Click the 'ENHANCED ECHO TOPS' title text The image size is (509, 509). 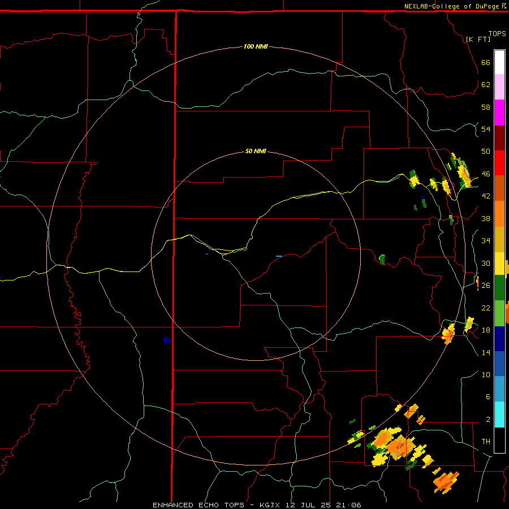pyautogui.click(x=199, y=505)
